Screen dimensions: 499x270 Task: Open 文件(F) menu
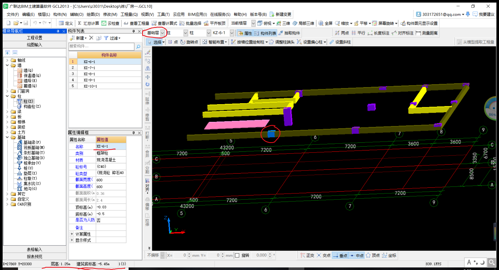pos(13,14)
